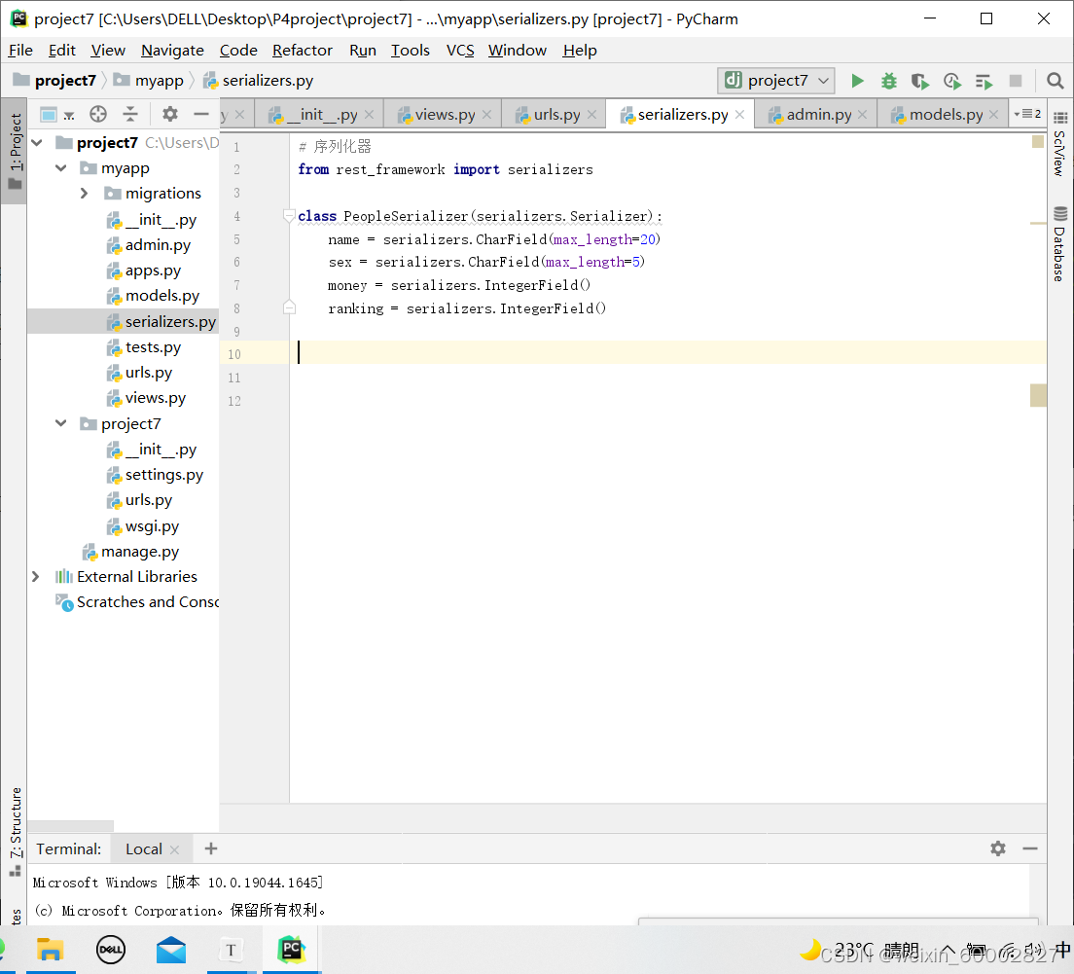
Task: Click the concurrency diagram run icon
Action: [x=984, y=82]
